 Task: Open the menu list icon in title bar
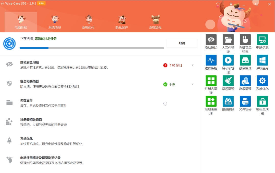click(x=231, y=4)
